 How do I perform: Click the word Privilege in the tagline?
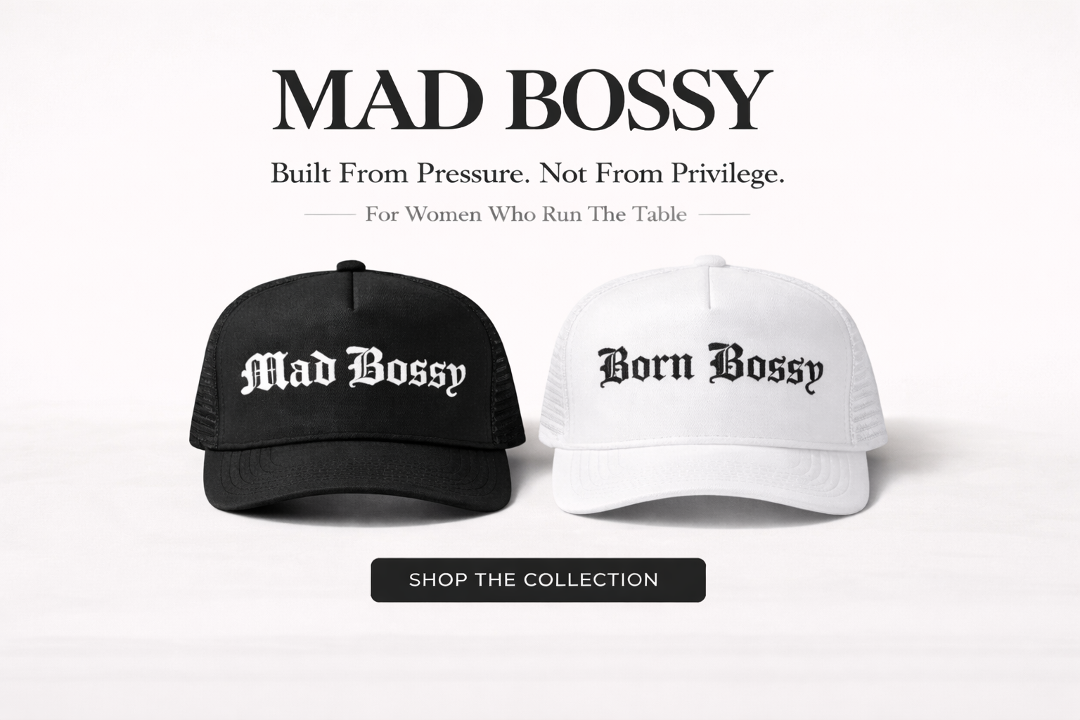726,174
